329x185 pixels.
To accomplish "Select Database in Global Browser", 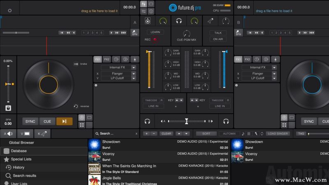I will (44, 151).
